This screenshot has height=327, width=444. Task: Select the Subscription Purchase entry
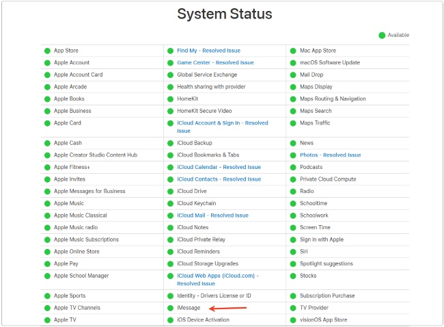click(x=327, y=296)
